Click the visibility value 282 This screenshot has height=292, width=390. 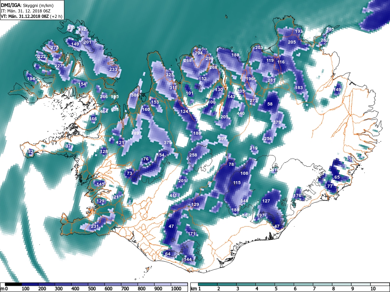[324, 40]
